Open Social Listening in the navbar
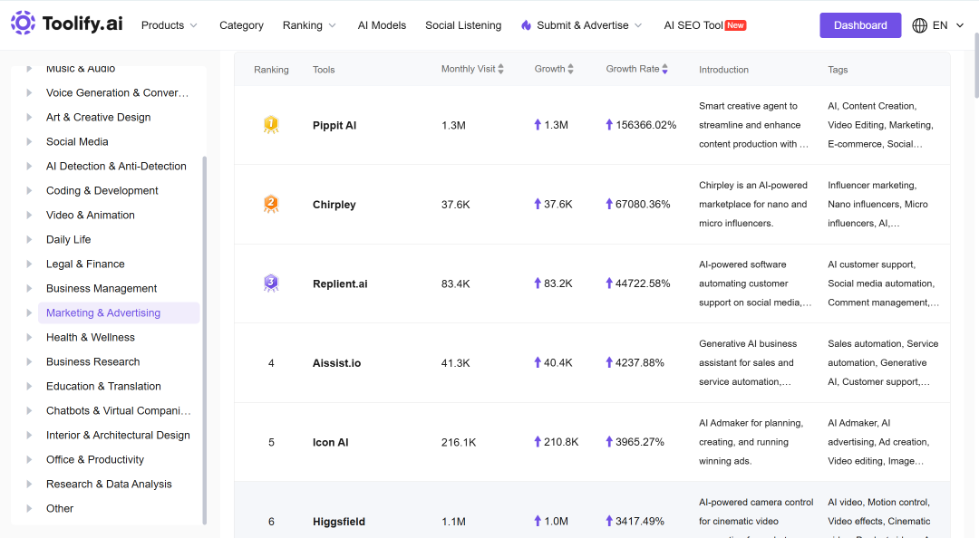The height and width of the screenshot is (538, 979). (x=463, y=25)
